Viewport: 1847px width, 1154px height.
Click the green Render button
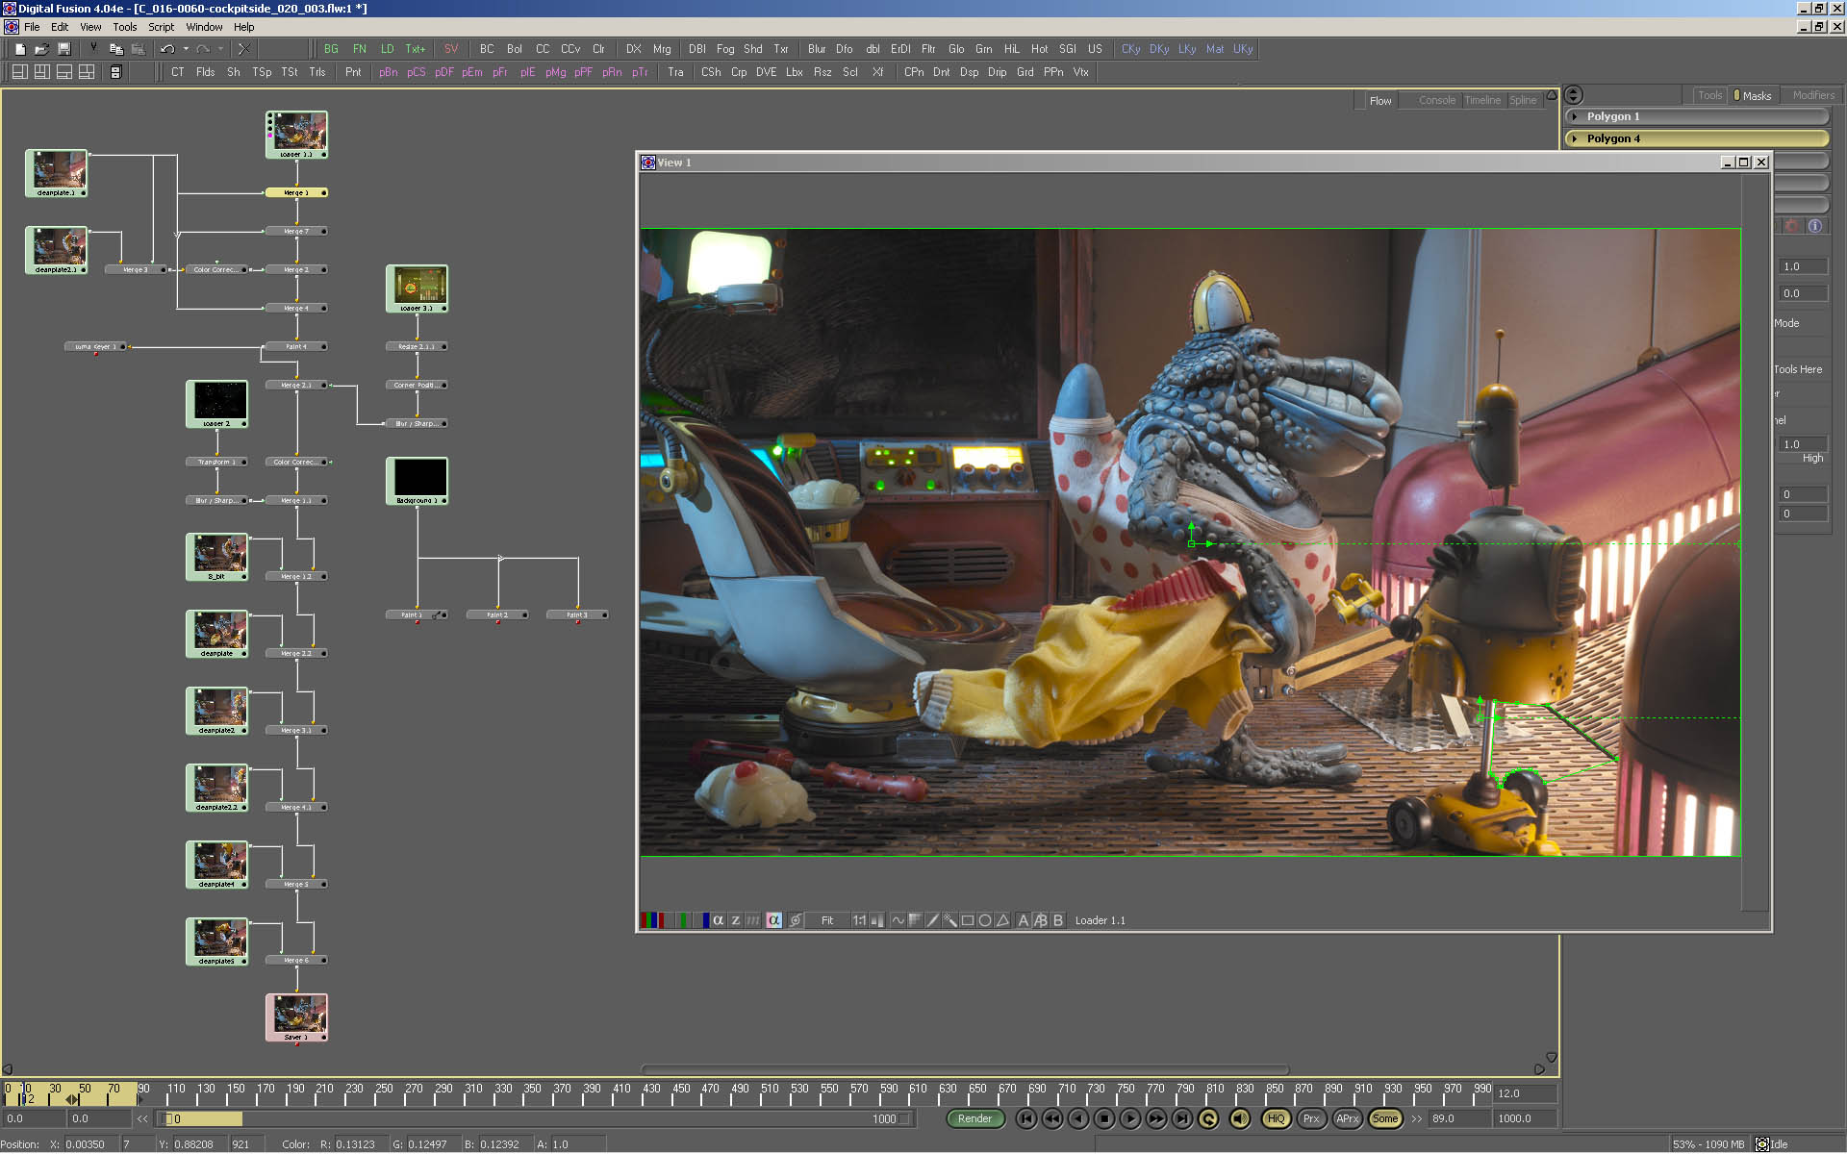[x=974, y=1118]
